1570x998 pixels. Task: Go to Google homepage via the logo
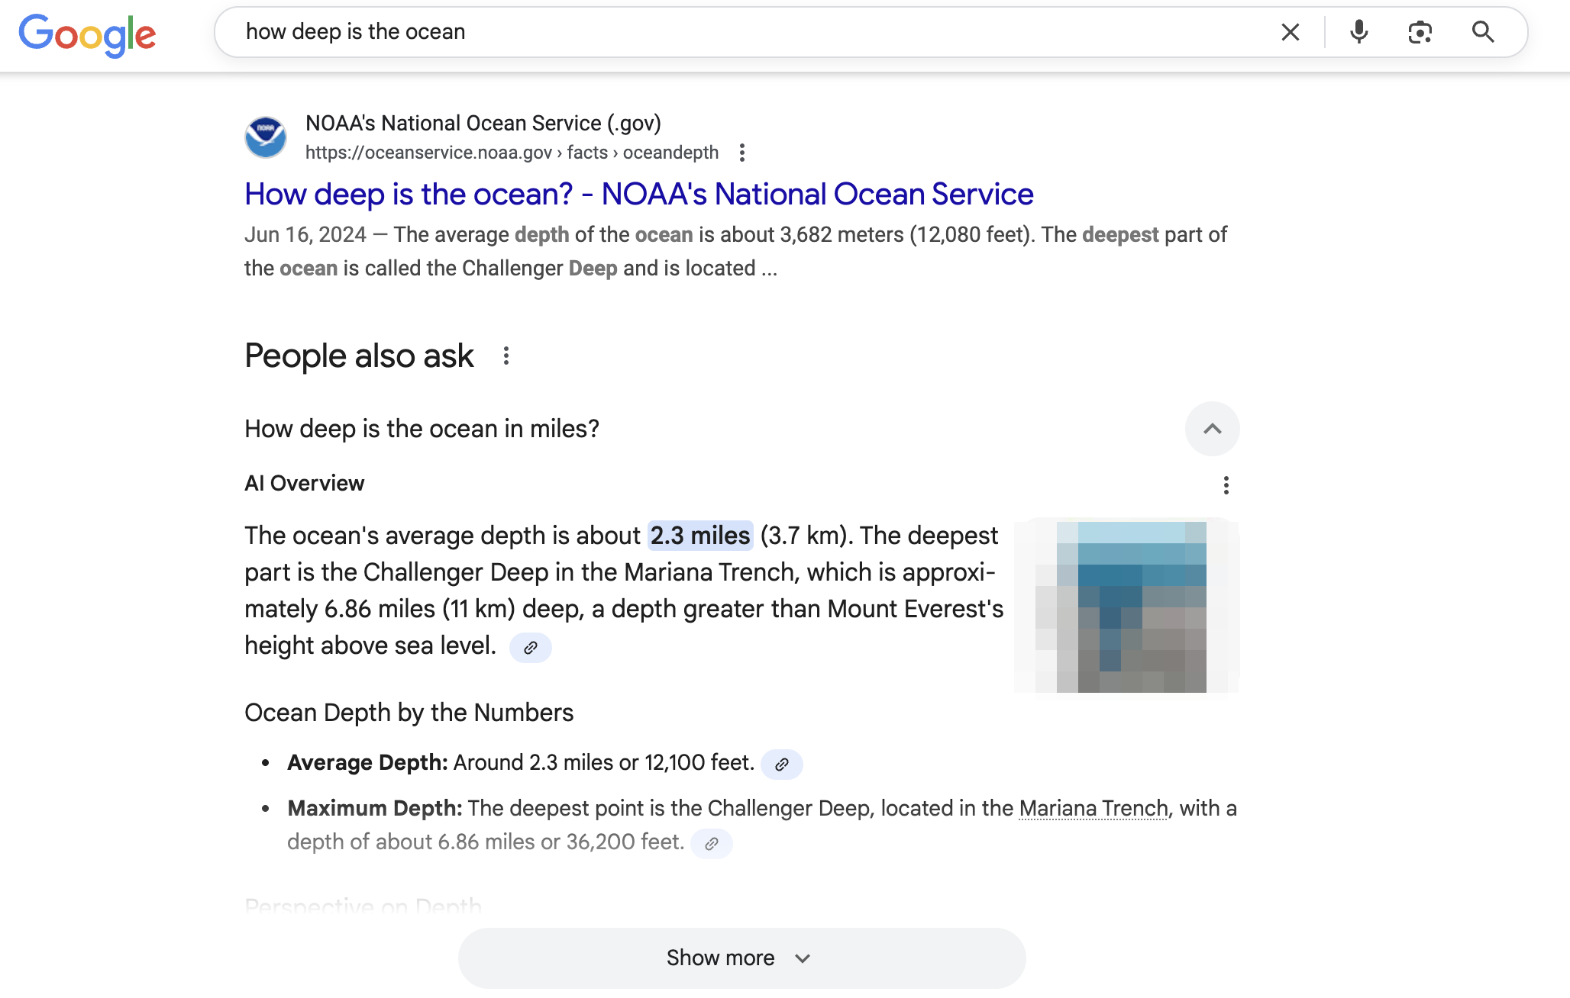(86, 34)
